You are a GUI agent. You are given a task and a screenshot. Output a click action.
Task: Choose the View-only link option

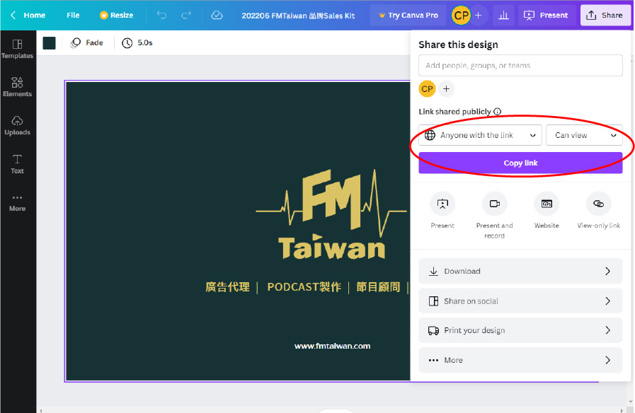(x=599, y=211)
